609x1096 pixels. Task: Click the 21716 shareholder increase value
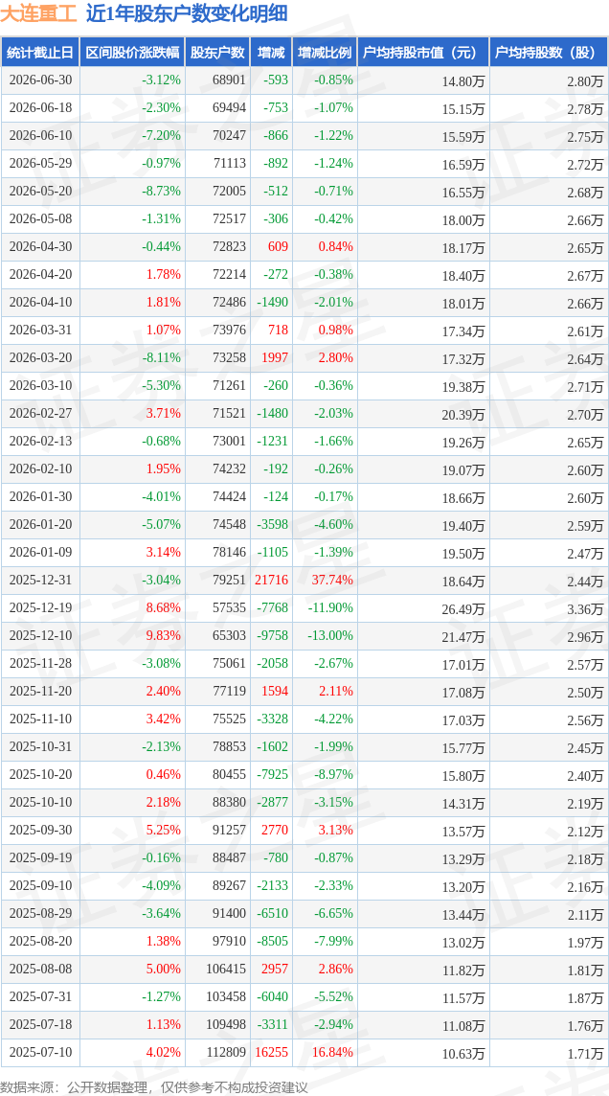(x=272, y=580)
